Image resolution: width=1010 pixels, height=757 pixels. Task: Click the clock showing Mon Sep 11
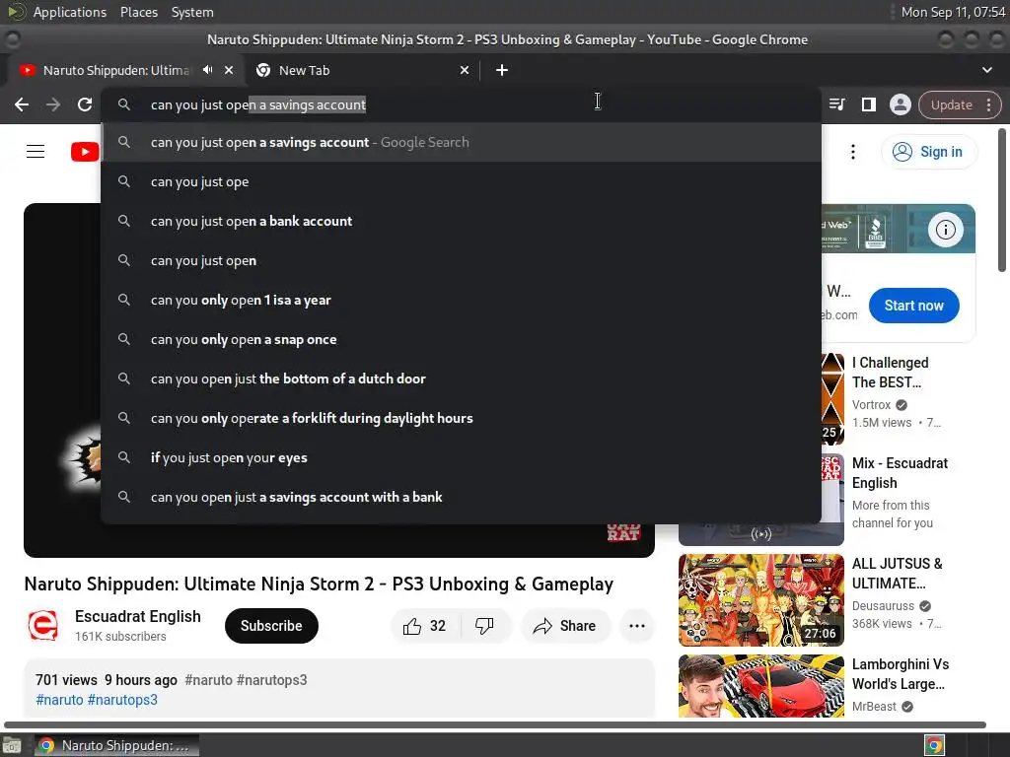tap(954, 12)
